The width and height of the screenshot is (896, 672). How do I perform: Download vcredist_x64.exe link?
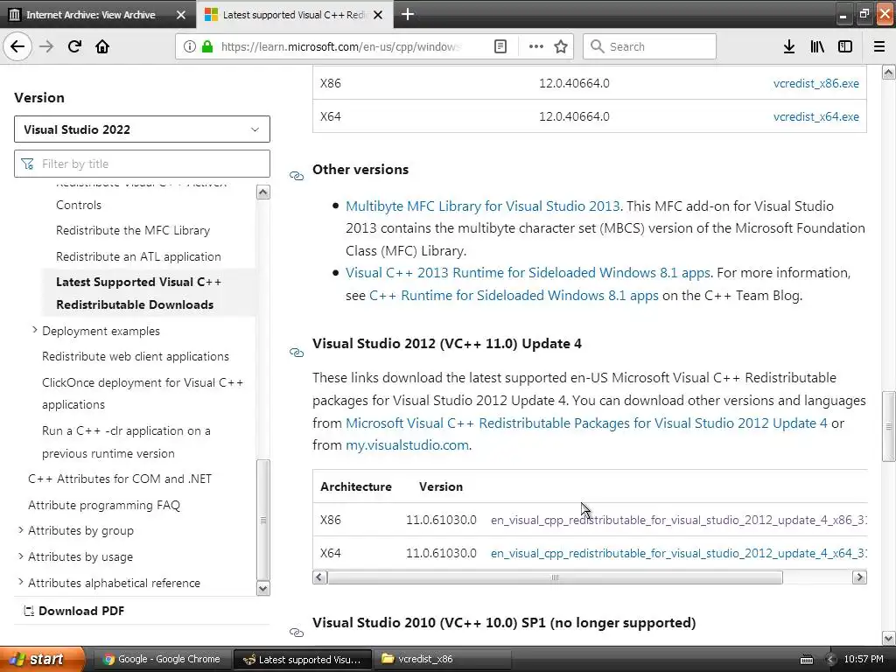coord(816,116)
